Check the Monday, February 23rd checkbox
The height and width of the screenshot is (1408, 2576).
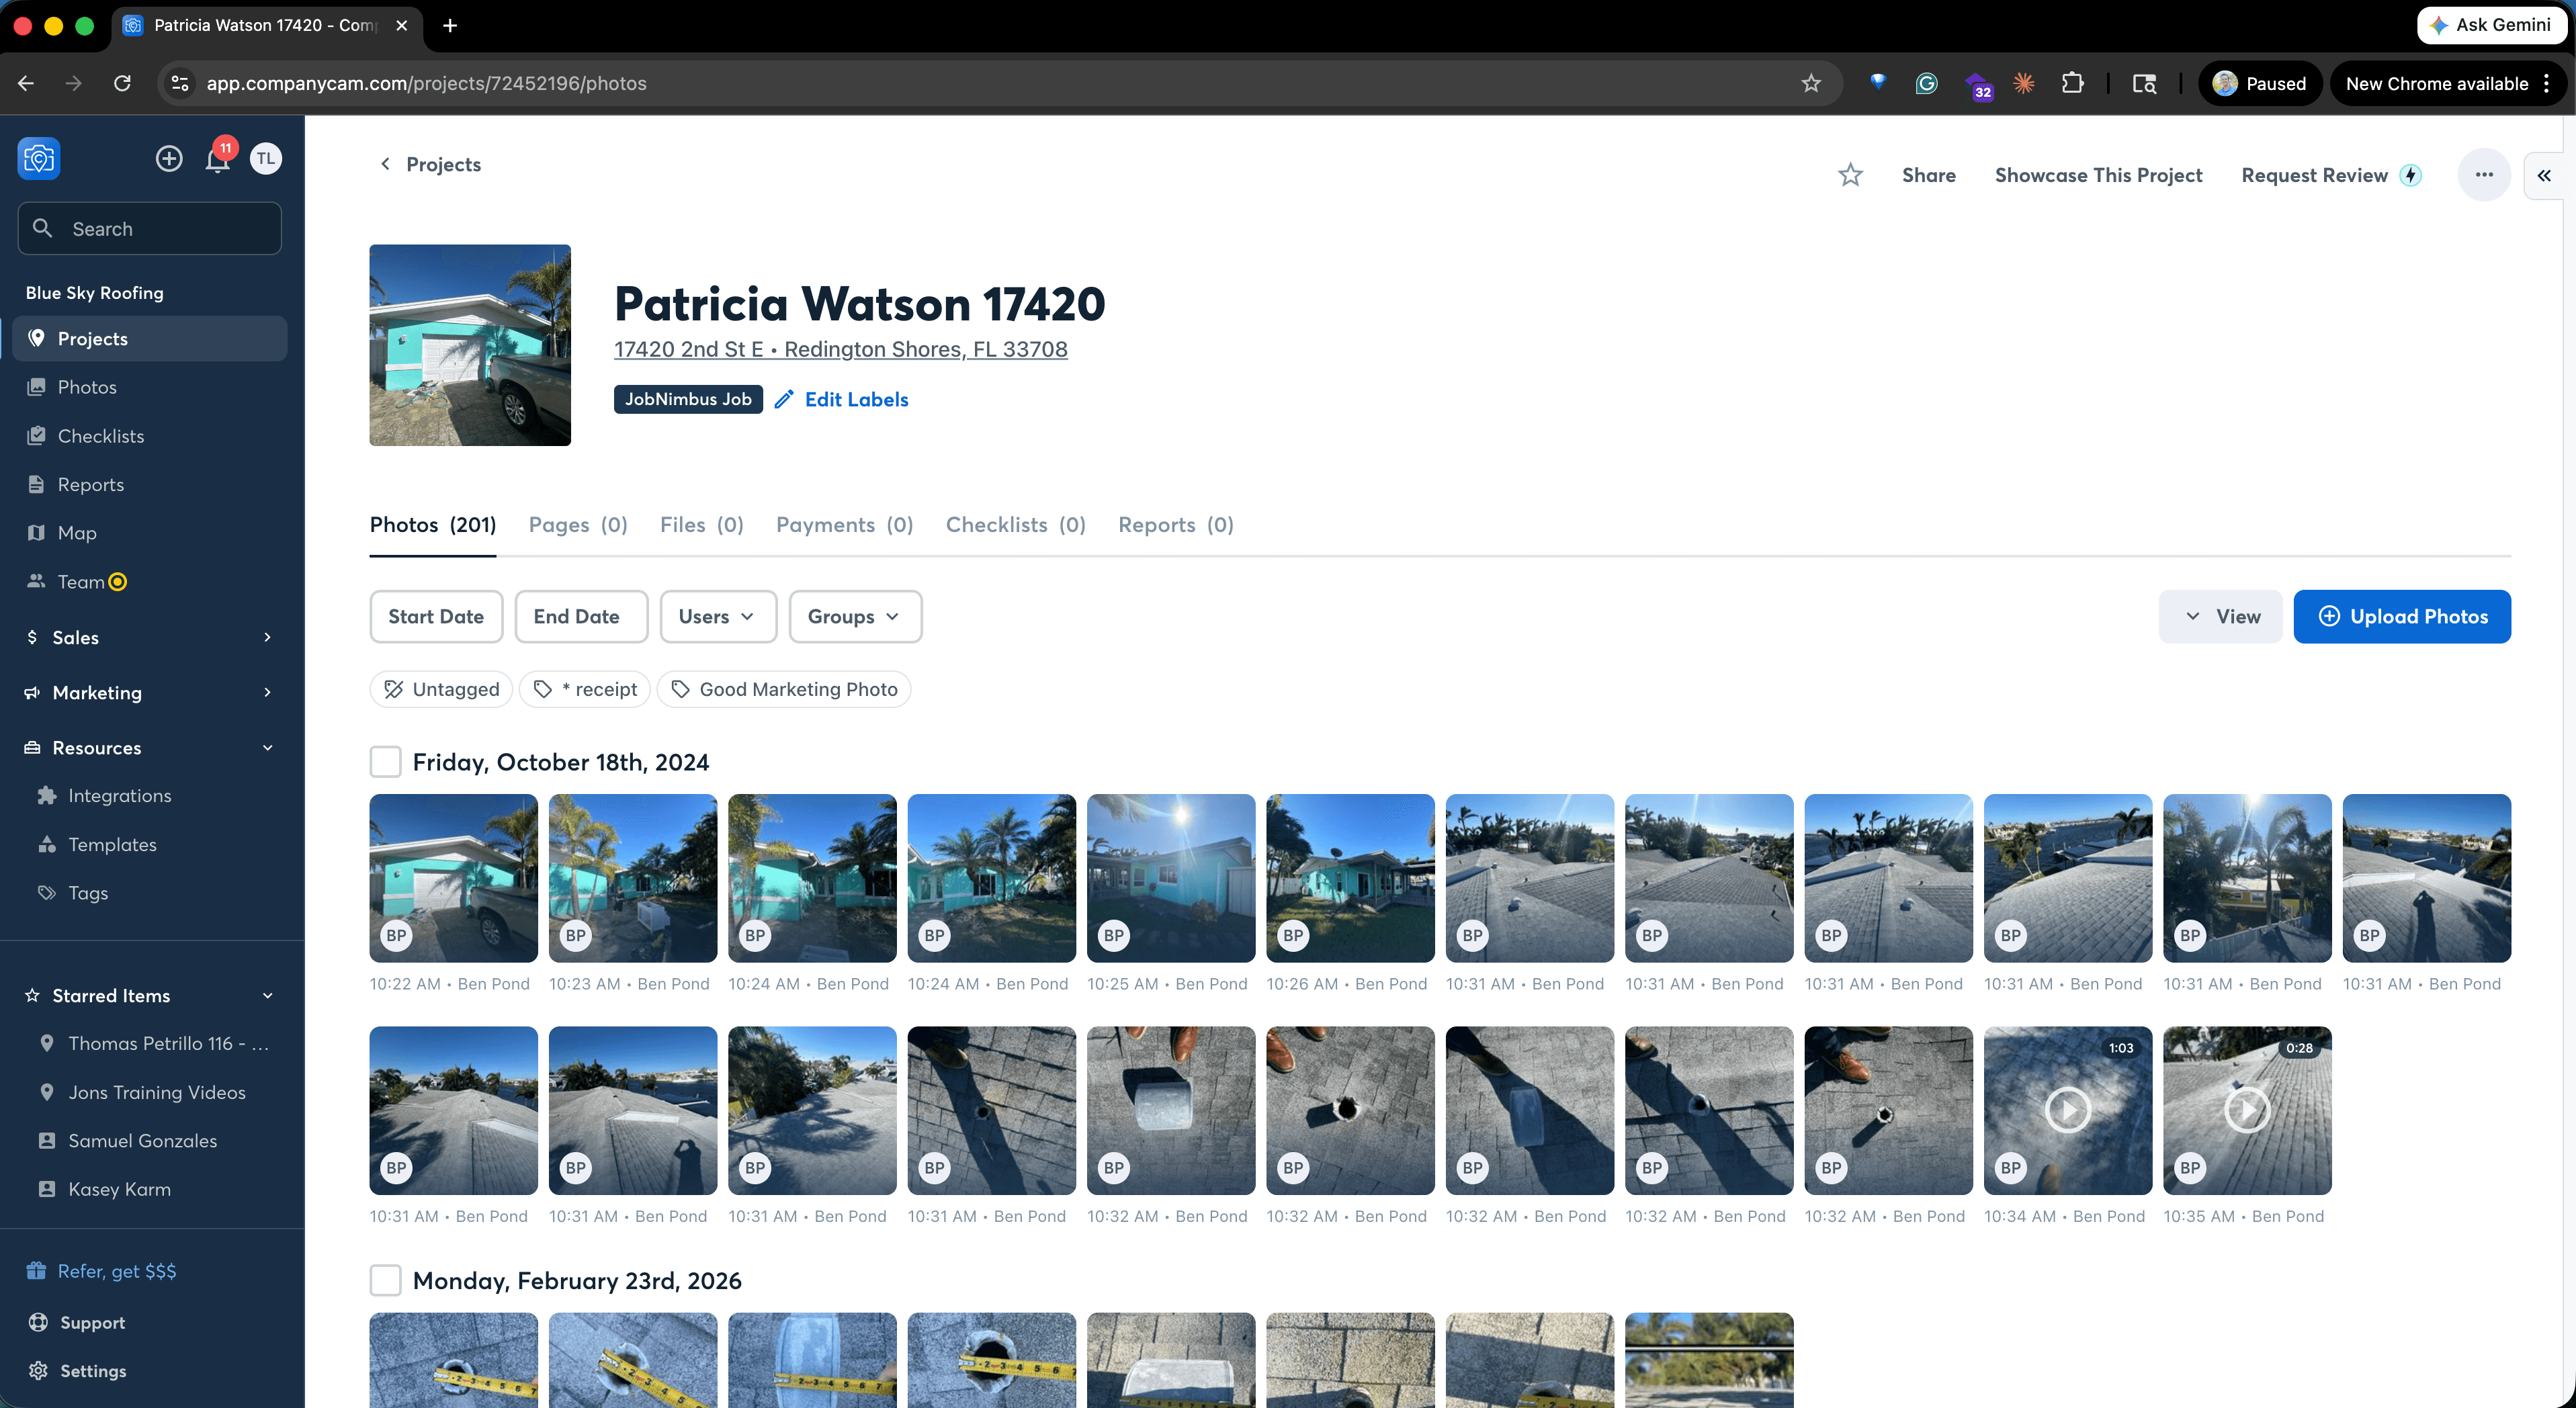click(385, 1280)
